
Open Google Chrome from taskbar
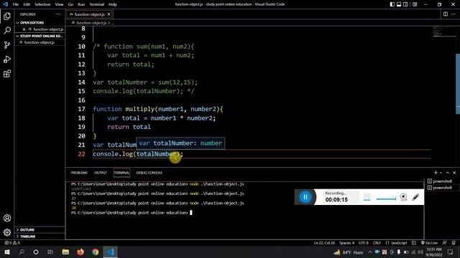pos(95,252)
